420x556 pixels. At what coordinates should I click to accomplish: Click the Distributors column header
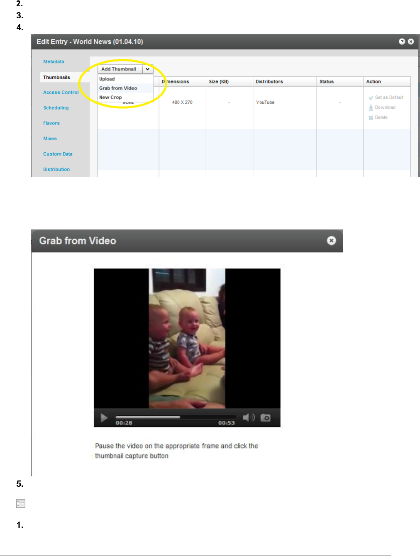(x=285, y=82)
